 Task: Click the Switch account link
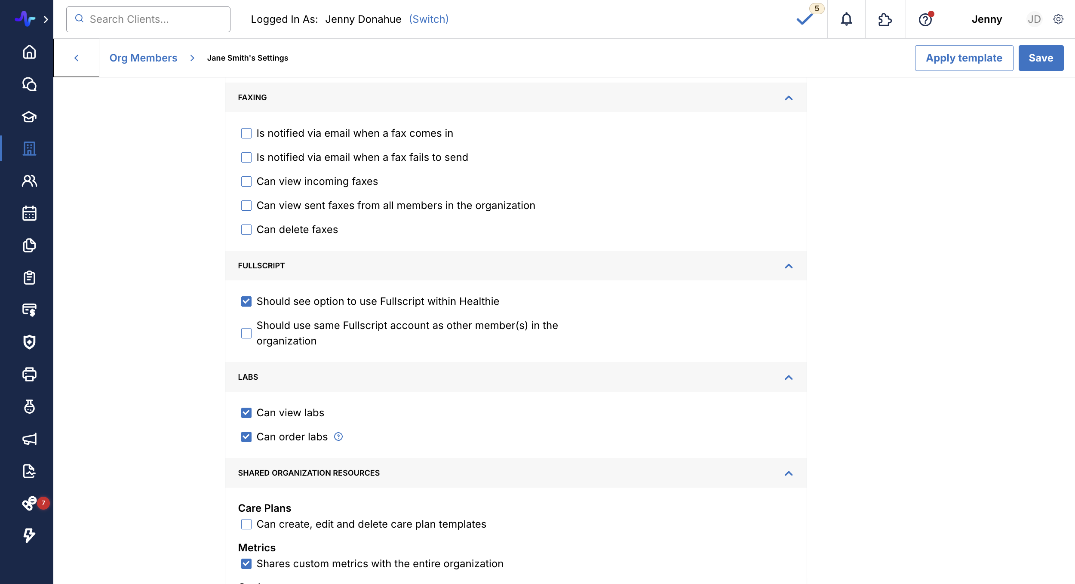429,19
